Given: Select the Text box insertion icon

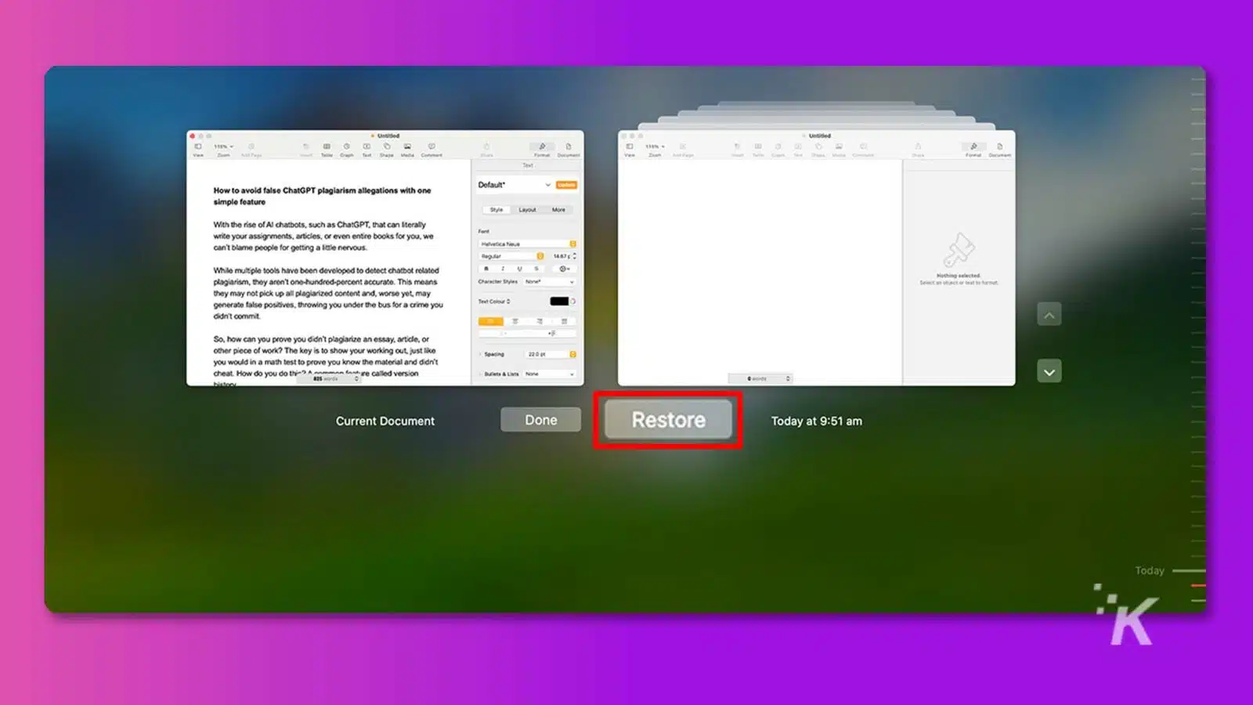Looking at the screenshot, I should [366, 146].
